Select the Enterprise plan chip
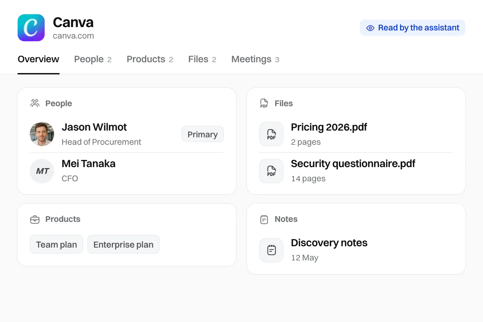The width and height of the screenshot is (483, 322). (123, 244)
